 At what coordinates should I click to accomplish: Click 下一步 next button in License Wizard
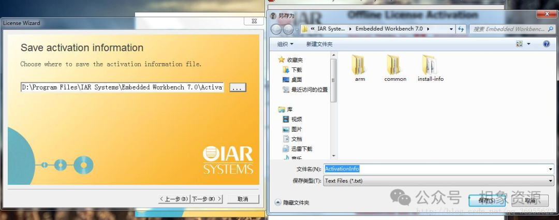207,199
